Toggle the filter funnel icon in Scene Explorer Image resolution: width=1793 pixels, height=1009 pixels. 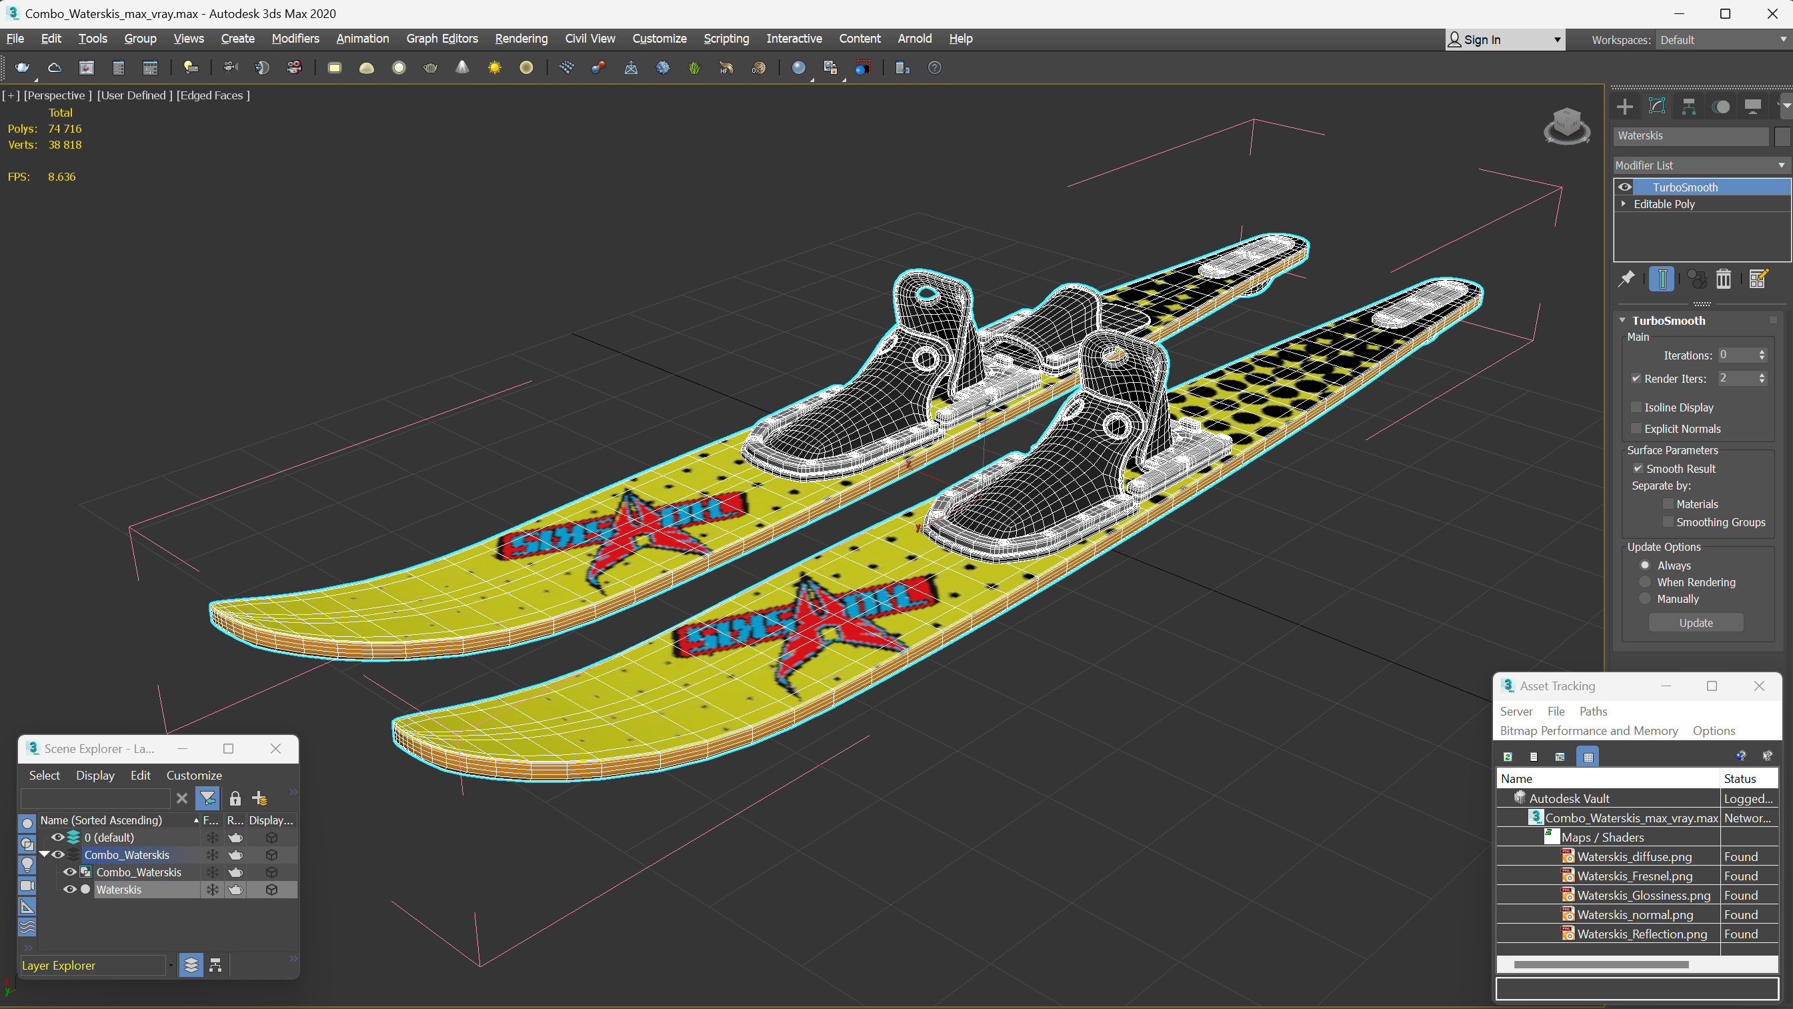(x=207, y=799)
